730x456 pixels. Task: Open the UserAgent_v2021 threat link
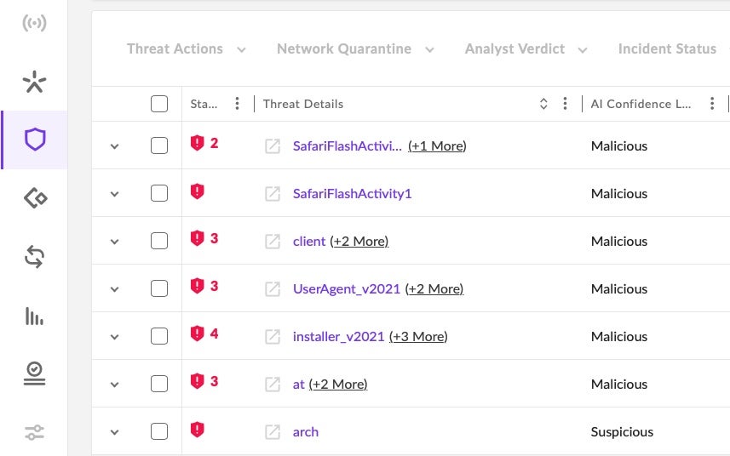(346, 289)
